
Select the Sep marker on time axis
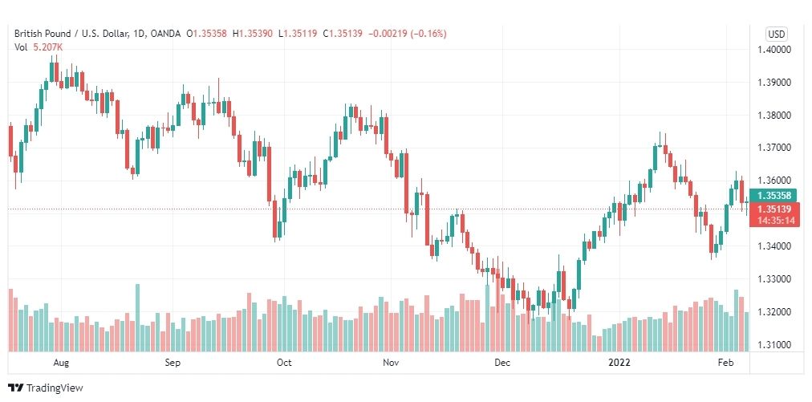click(x=173, y=363)
